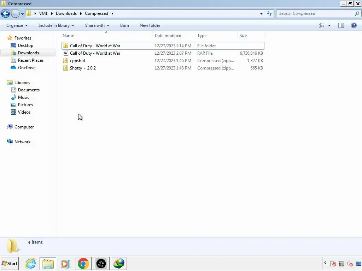
Task: Select the Shotty_-_2.0.2 zip icon
Action: point(66,68)
